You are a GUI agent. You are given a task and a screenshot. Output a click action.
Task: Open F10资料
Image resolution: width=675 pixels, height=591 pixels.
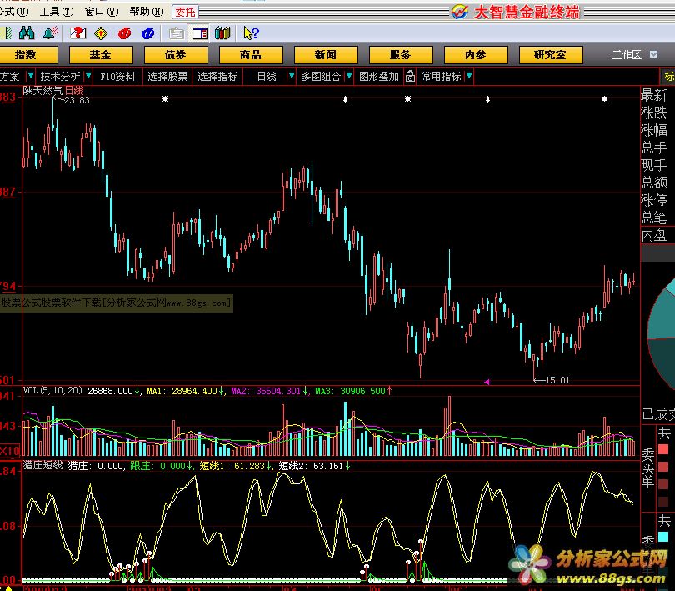pyautogui.click(x=117, y=76)
